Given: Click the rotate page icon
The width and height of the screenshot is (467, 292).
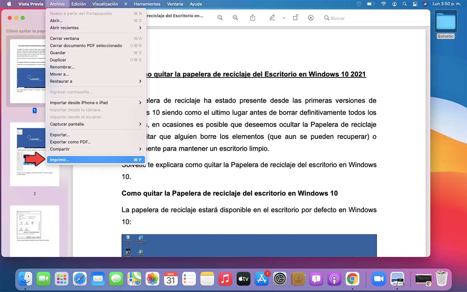Looking at the screenshot, I should pyautogui.click(x=295, y=18).
